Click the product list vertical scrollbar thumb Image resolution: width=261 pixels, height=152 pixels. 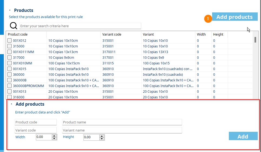[x=255, y=40]
